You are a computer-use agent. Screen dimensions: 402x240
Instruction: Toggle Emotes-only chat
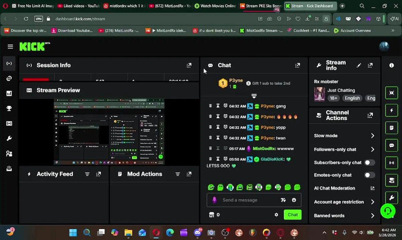coord(369,175)
